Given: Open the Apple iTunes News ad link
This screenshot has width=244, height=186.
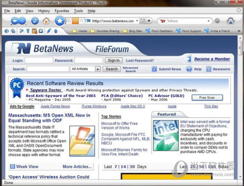Looking at the screenshot, I should [55, 106].
